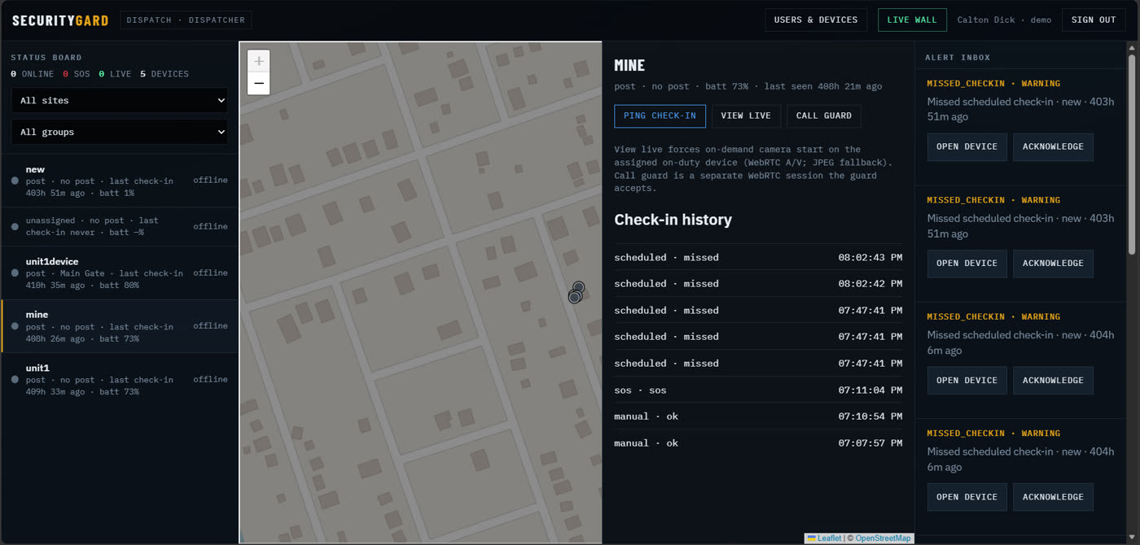Click the View Live button
This screenshot has width=1140, height=545.
746,116
